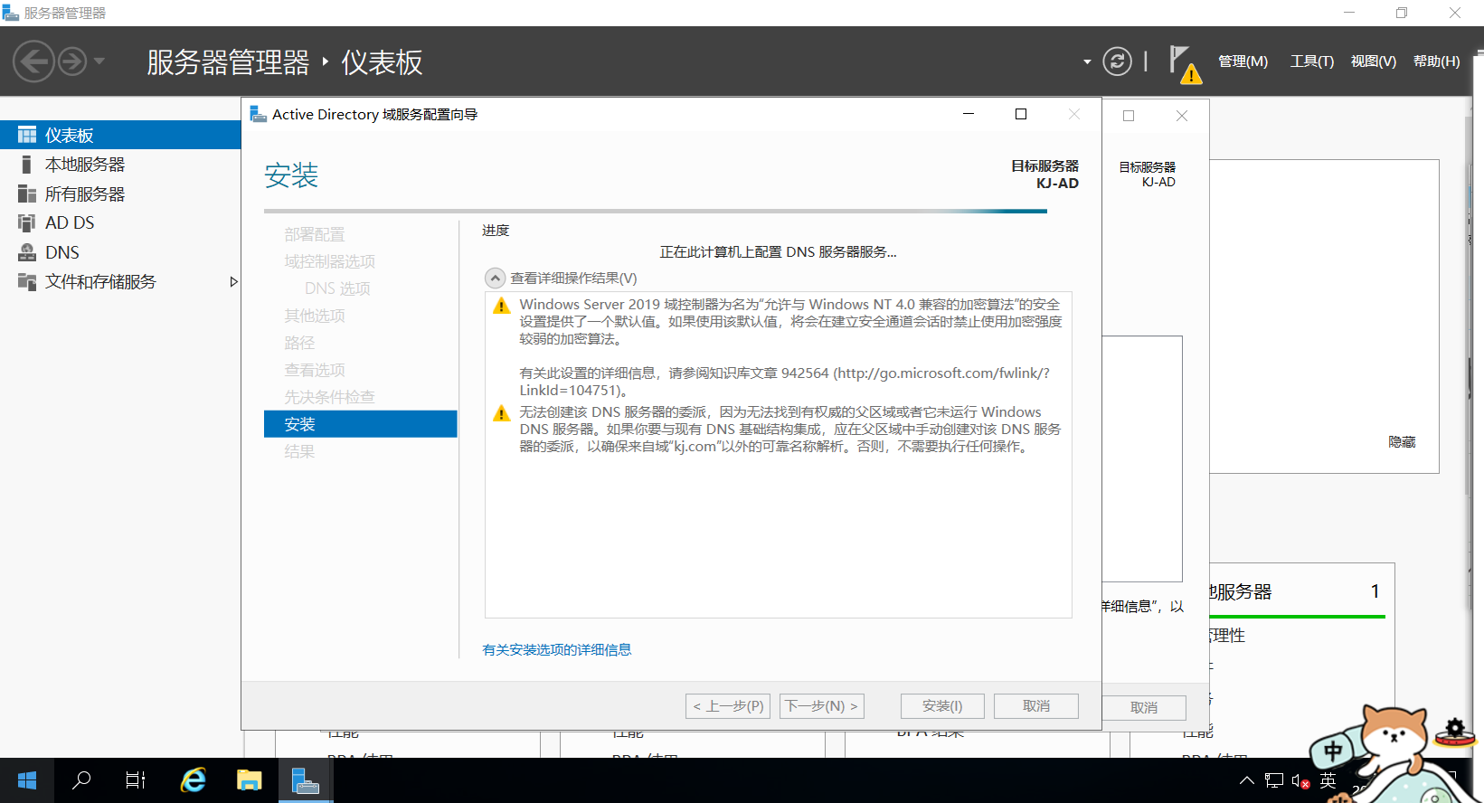The height and width of the screenshot is (803, 1484).
Task: Click the muted volume tray icon
Action: click(x=1300, y=781)
